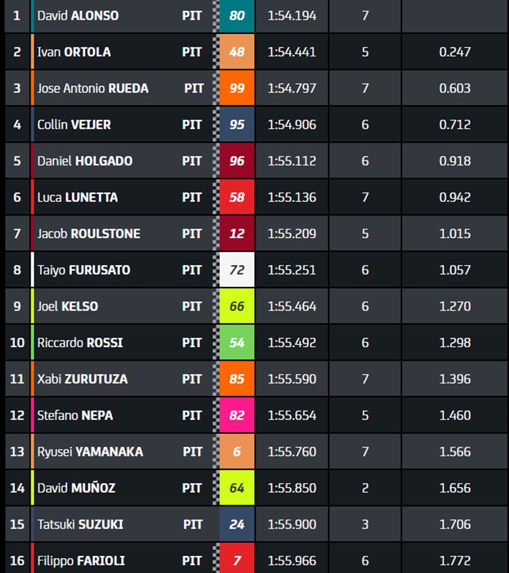Screen dimensions: 509x573
Task: Select Filippo FARIOLI rider name
Action: tap(81, 561)
